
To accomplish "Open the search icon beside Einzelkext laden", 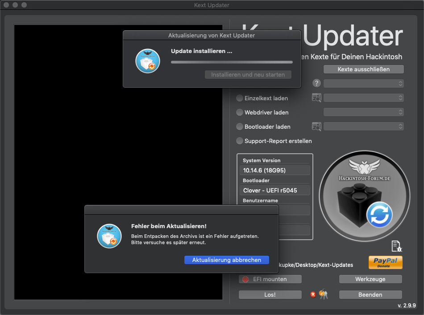I will tap(316, 98).
